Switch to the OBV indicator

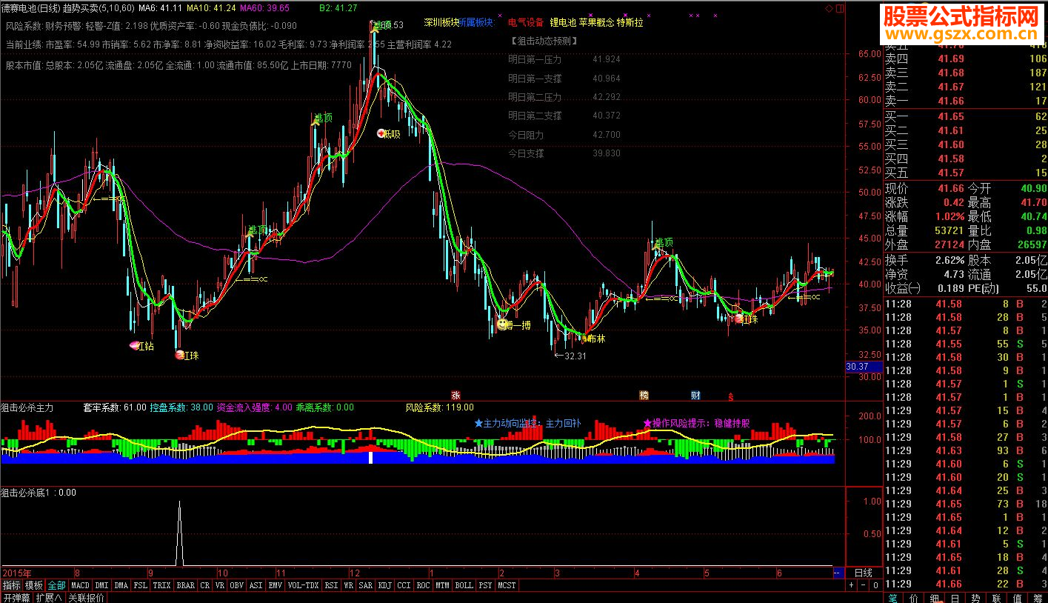pyautogui.click(x=237, y=585)
